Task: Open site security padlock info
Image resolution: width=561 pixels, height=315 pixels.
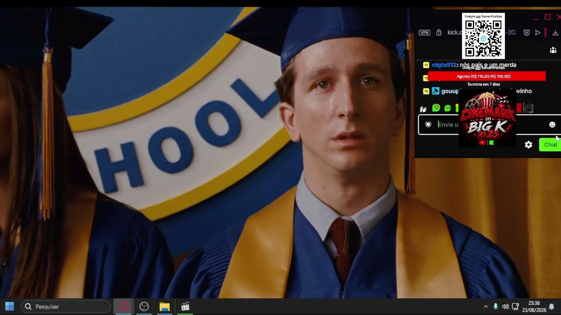Action: coord(439,32)
